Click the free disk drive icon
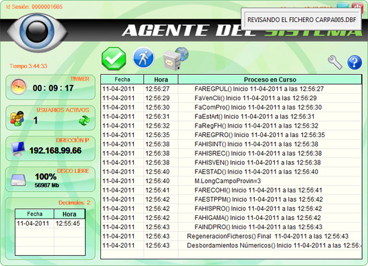368x266 pixels. 18,180
